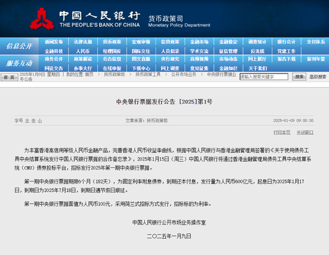Open the 支付体系 navigation item

[316, 42]
